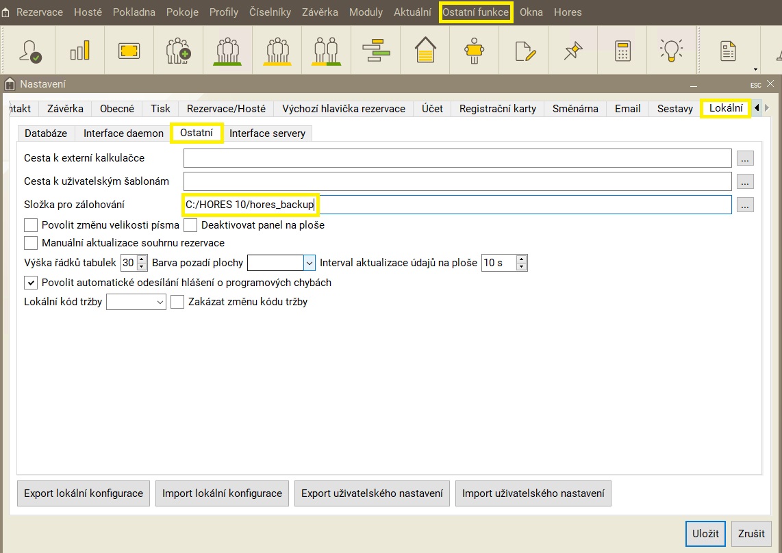Enable 'Povolit změnu velikosti písma' checkbox
The width and height of the screenshot is (782, 553).
tap(31, 225)
